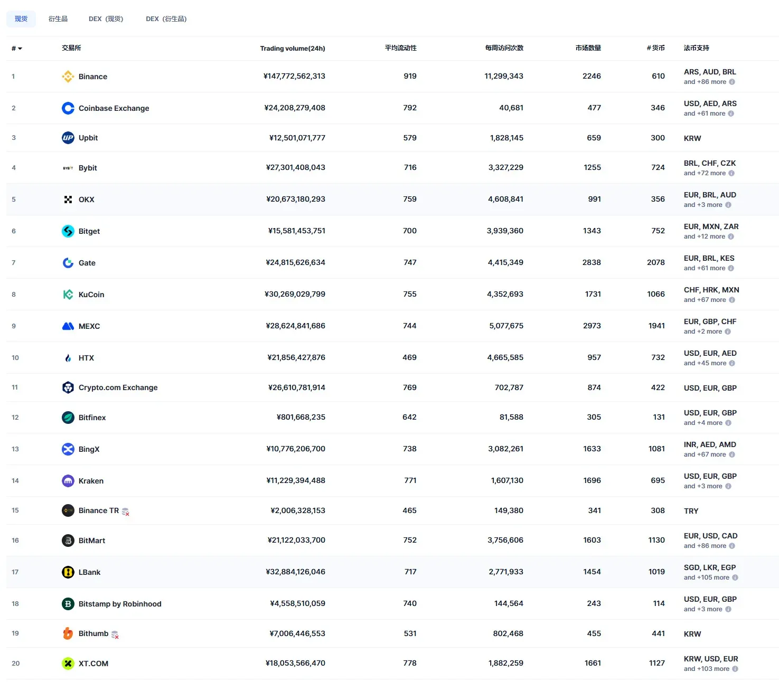This screenshot has height=682, width=779.
Task: Sort by 平均流动性 column header
Action: 401,48
